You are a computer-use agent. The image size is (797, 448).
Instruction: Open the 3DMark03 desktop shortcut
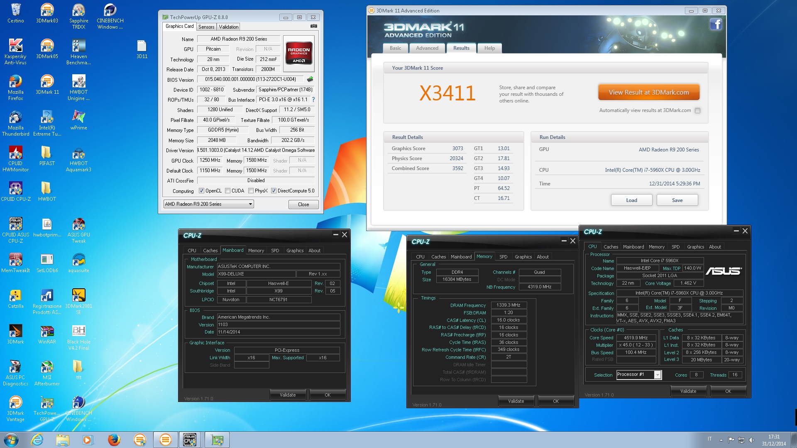(47, 13)
